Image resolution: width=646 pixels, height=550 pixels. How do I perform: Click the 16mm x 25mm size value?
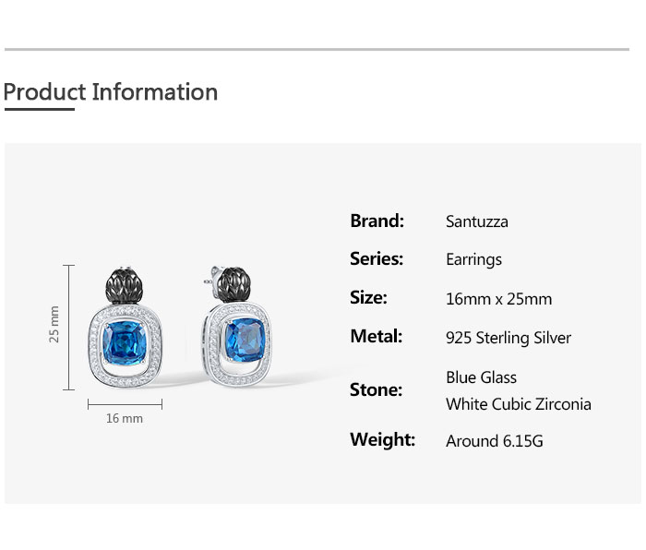498,299
